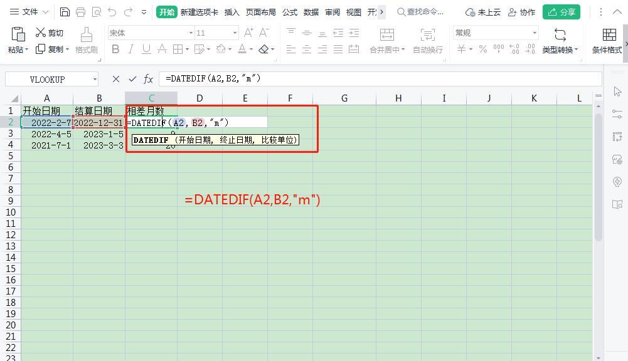Screen dimensions: 628x361
Task: Increase indent icon
Action: 354,33
